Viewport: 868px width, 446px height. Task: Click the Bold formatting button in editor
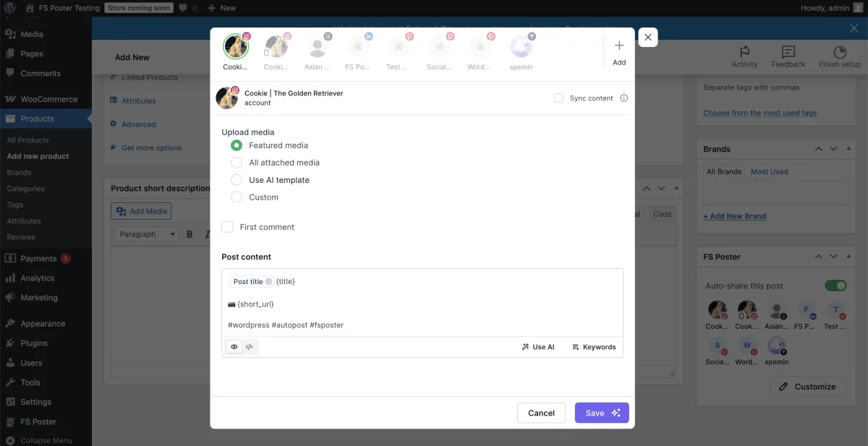[190, 234]
